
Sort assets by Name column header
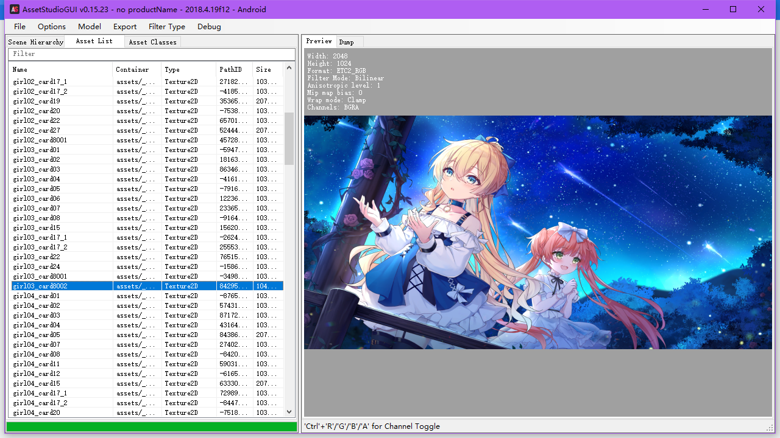click(60, 69)
